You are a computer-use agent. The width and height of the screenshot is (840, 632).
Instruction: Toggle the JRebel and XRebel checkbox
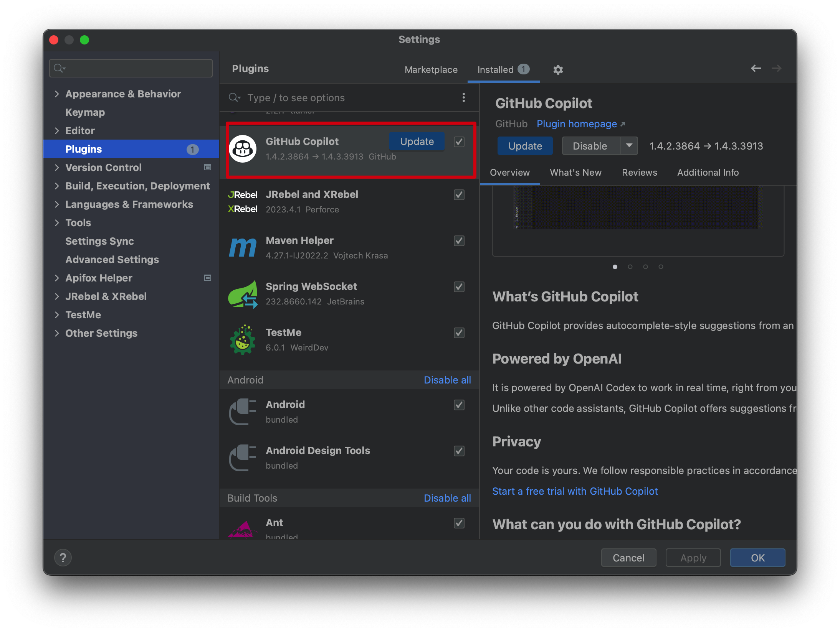click(x=459, y=195)
